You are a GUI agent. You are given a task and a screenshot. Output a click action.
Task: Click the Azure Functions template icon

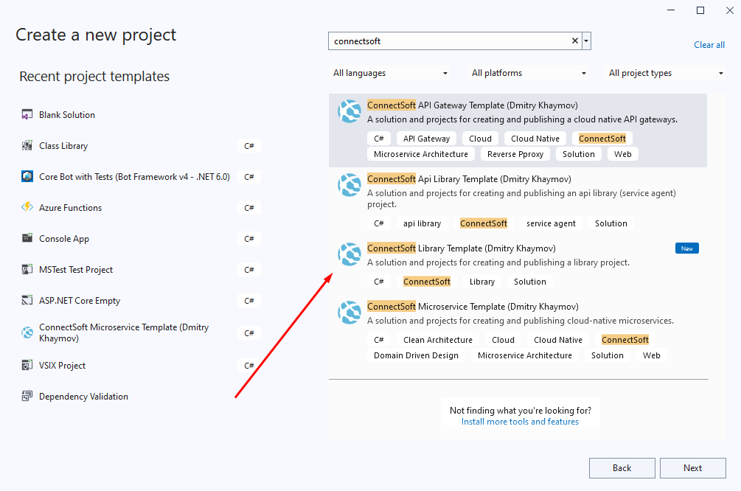coord(27,207)
